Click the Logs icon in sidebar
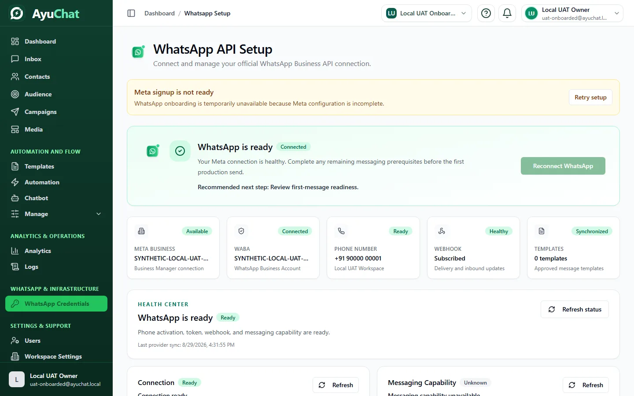This screenshot has width=634, height=396. (x=15, y=267)
